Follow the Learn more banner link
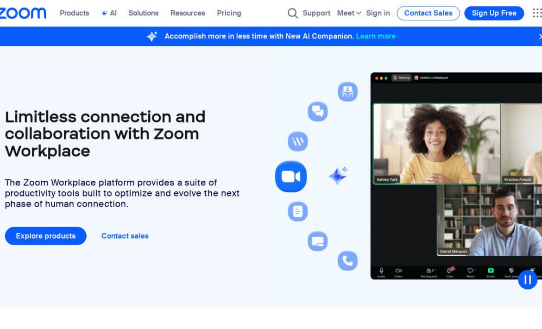The height and width of the screenshot is (329, 542). tap(376, 36)
